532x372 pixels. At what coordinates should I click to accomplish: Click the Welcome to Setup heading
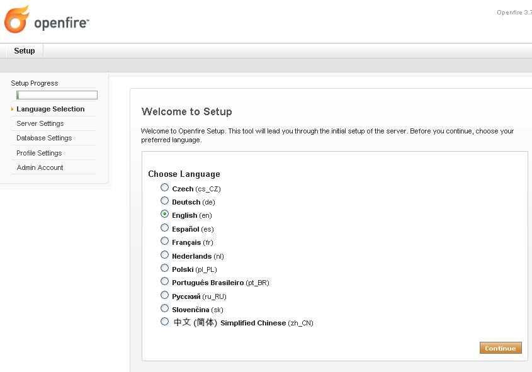(186, 111)
